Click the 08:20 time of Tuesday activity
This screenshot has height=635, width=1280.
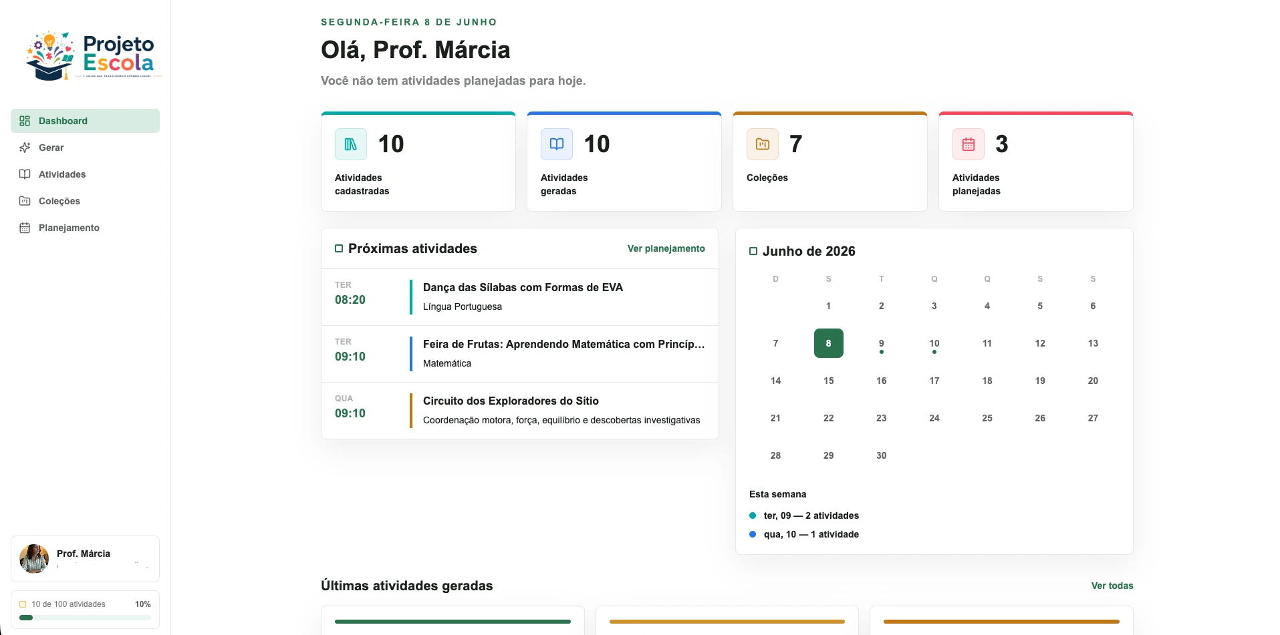pos(350,300)
